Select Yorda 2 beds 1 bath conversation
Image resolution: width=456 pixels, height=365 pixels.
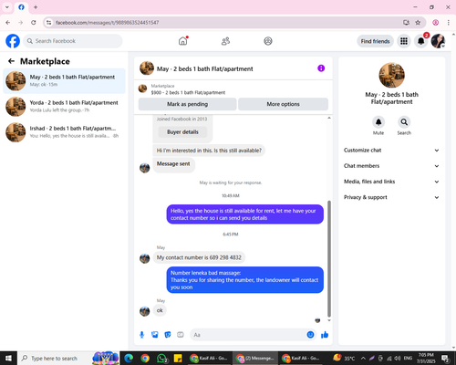point(64,107)
